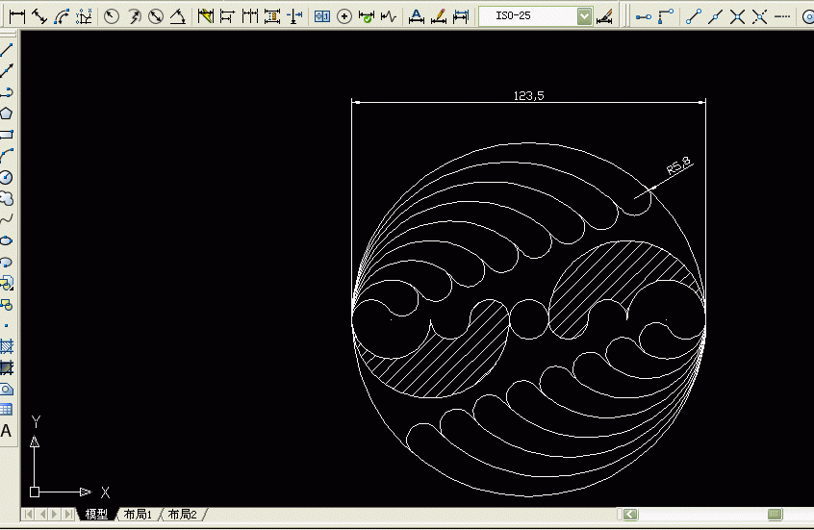Switch to the 布局1 layout tab

pos(139,514)
